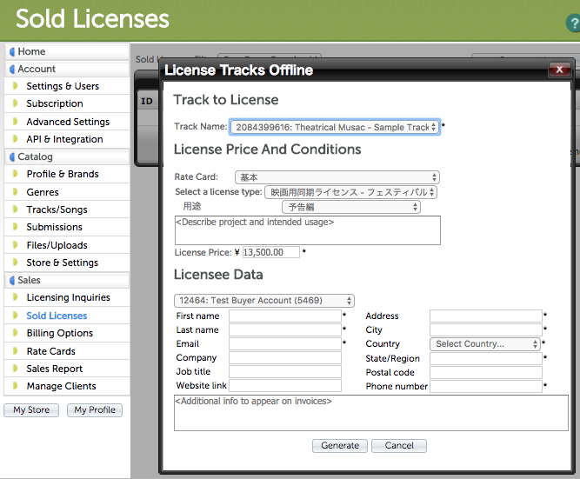The width and height of the screenshot is (580, 479).
Task: Open the Track Name dropdown
Action: pyautogui.click(x=334, y=127)
